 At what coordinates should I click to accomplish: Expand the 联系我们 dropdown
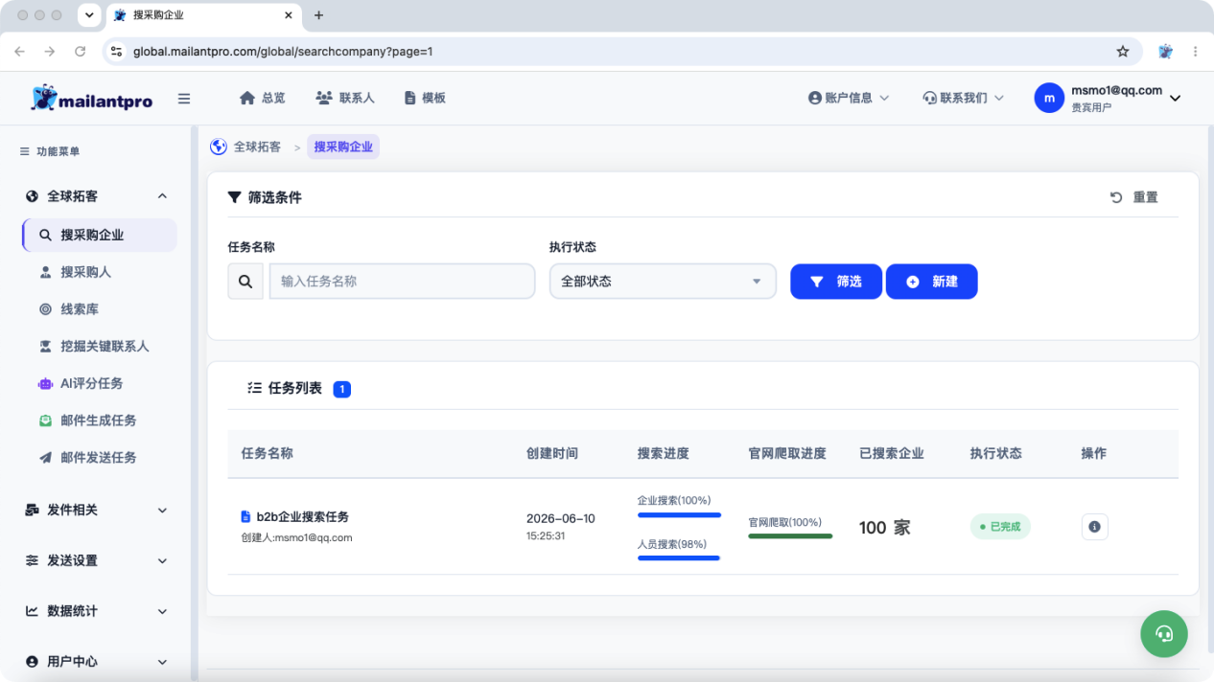click(x=963, y=98)
